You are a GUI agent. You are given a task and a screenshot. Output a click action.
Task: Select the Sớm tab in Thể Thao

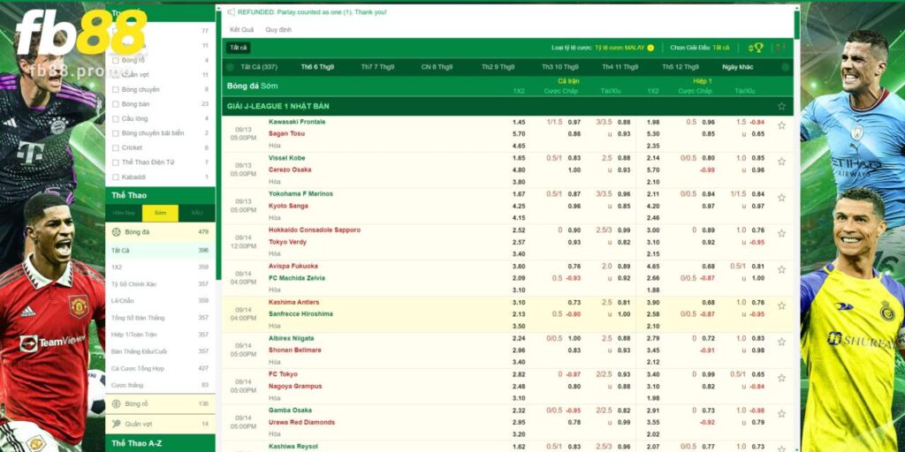coord(160,213)
